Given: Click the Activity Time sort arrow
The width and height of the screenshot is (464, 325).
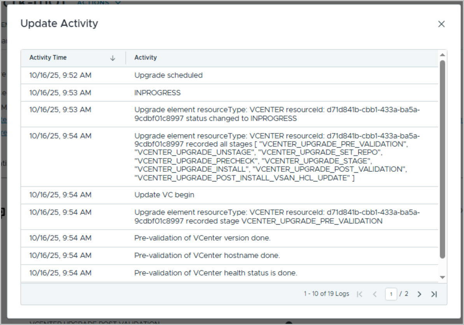Looking at the screenshot, I should (113, 58).
